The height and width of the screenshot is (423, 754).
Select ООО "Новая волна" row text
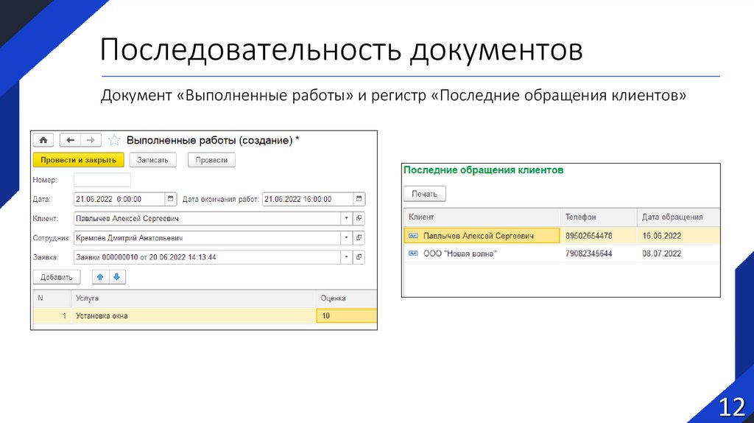(459, 254)
